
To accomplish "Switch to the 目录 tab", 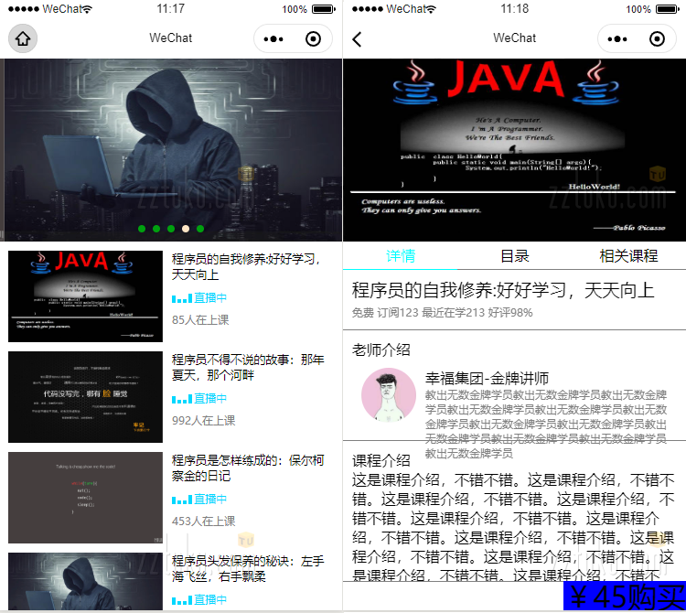I will coord(515,256).
